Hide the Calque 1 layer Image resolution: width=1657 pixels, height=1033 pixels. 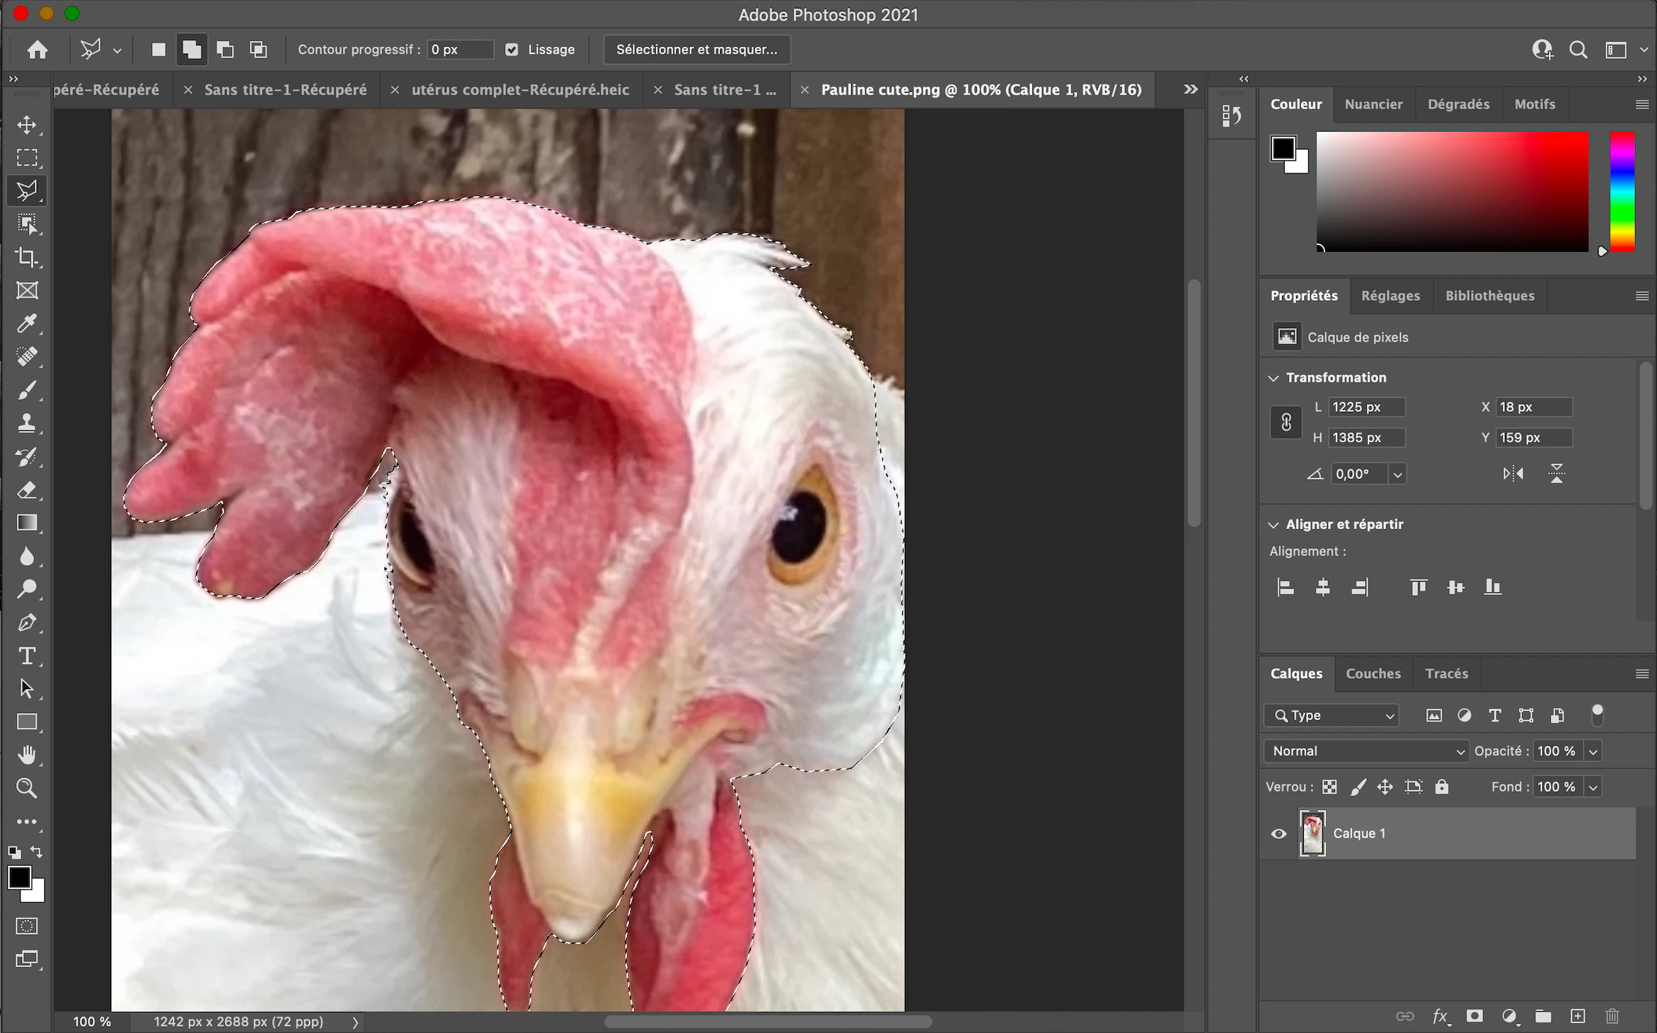1278,833
